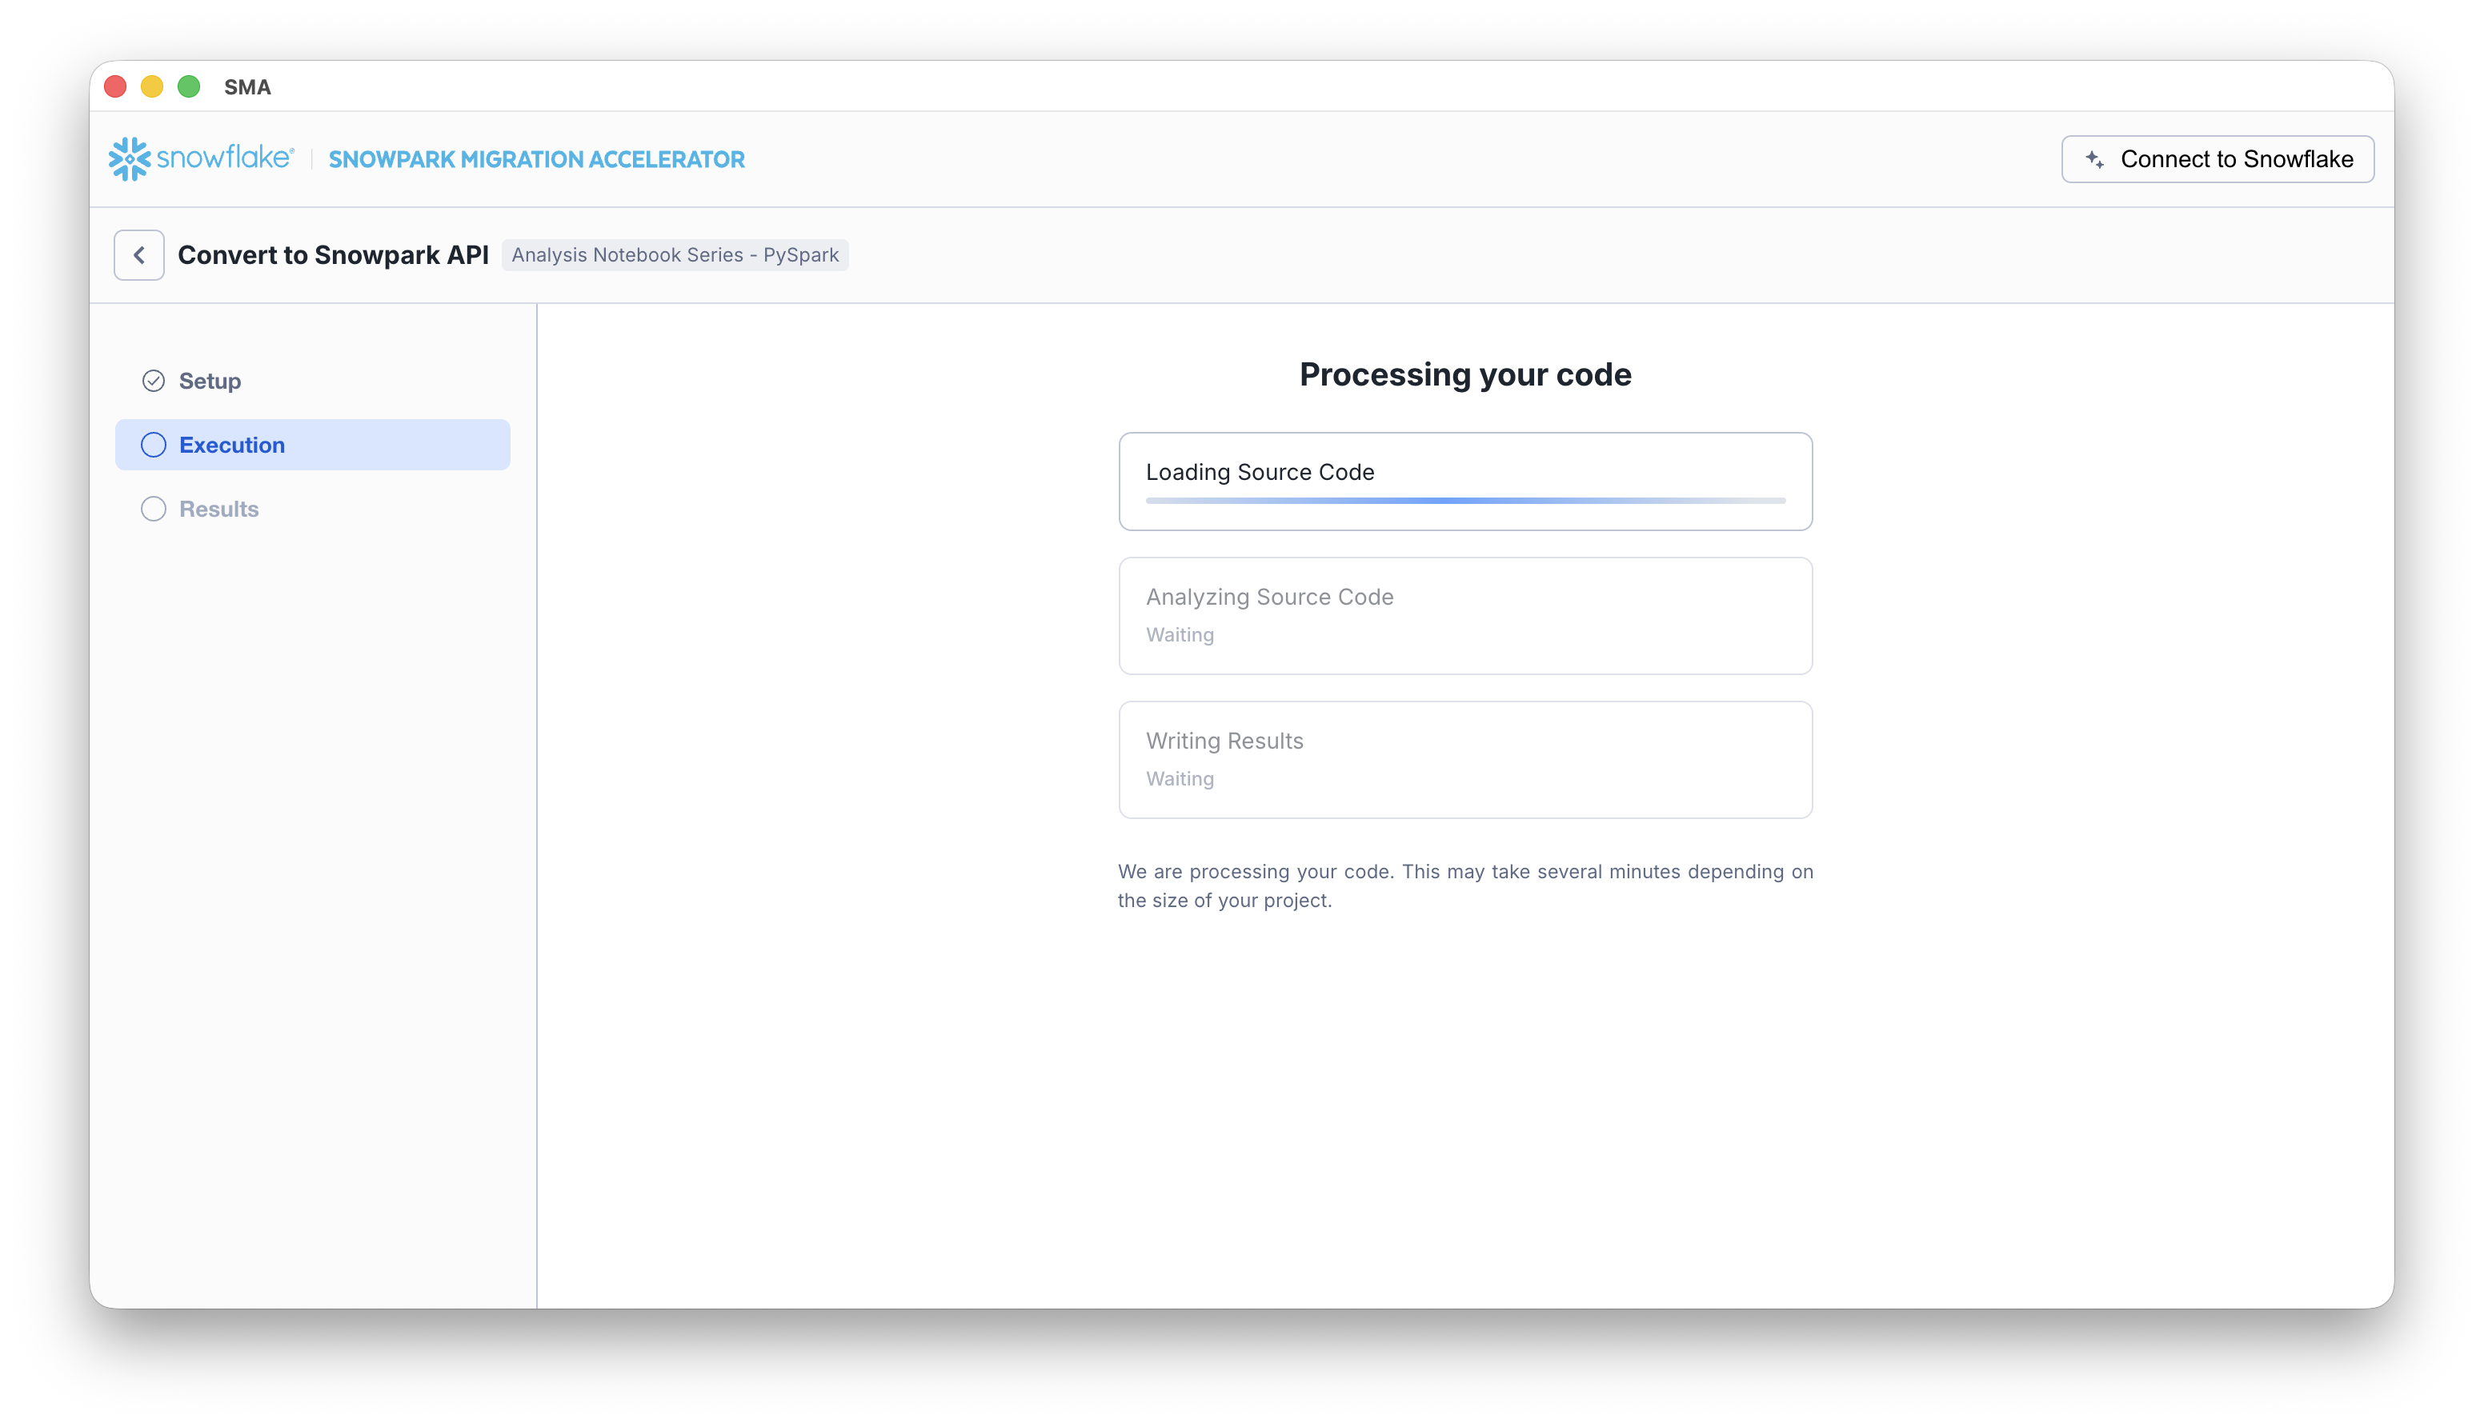Image resolution: width=2484 pixels, height=1427 pixels.
Task: Click the back chevron arrow
Action: click(x=138, y=255)
